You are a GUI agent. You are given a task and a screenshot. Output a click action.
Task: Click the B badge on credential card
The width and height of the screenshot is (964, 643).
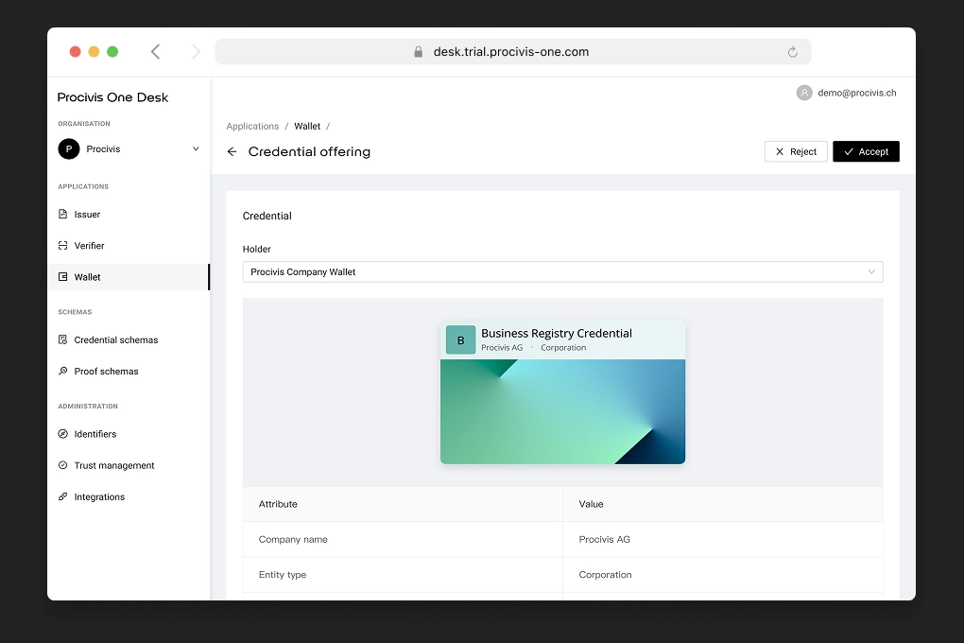coord(460,339)
